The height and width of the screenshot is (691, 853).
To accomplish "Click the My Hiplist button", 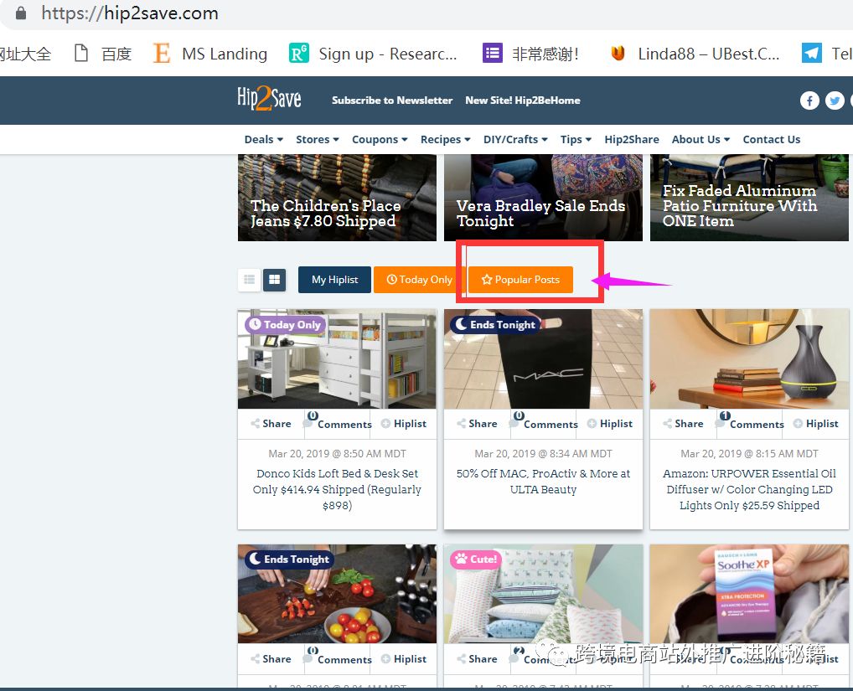I will [334, 280].
